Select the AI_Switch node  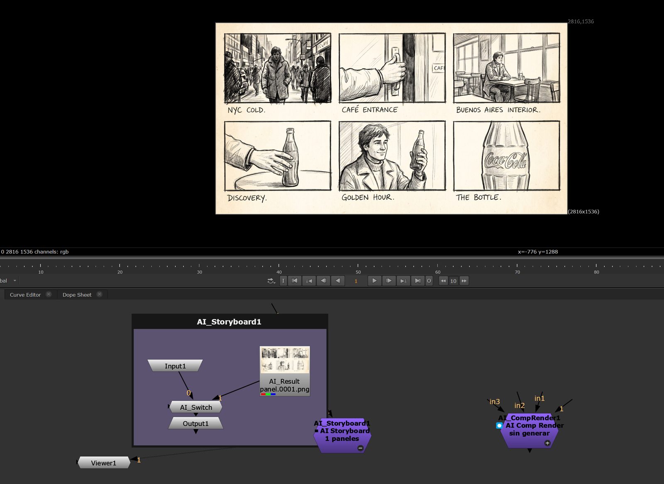(196, 407)
